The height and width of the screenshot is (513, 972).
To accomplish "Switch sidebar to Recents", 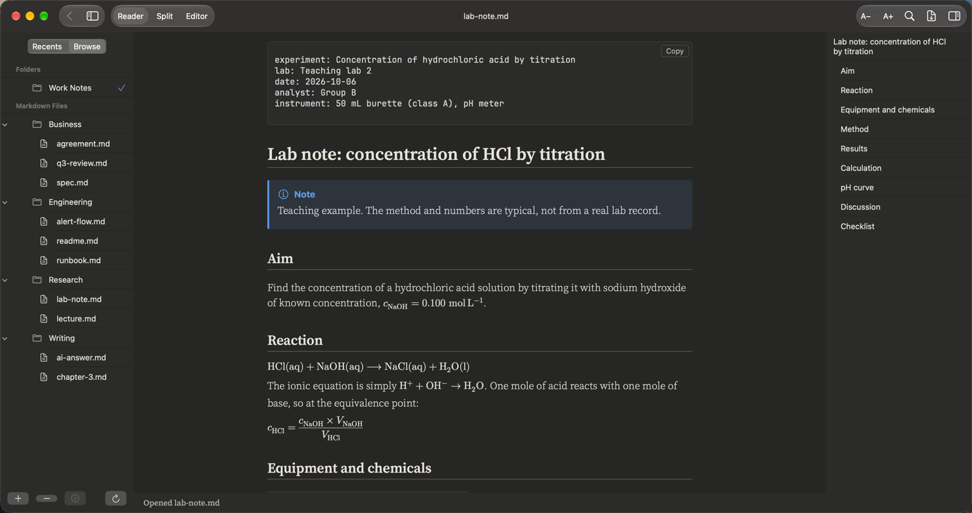I will pos(47,46).
